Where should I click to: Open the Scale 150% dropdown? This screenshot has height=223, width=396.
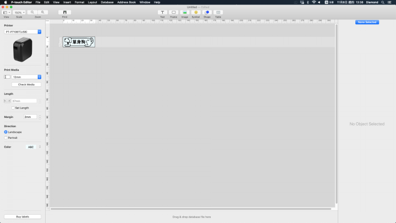[19, 12]
